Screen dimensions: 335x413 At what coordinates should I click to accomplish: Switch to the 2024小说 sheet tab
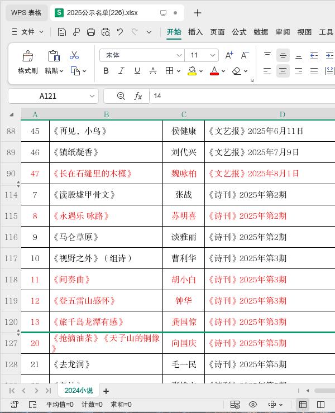79,390
